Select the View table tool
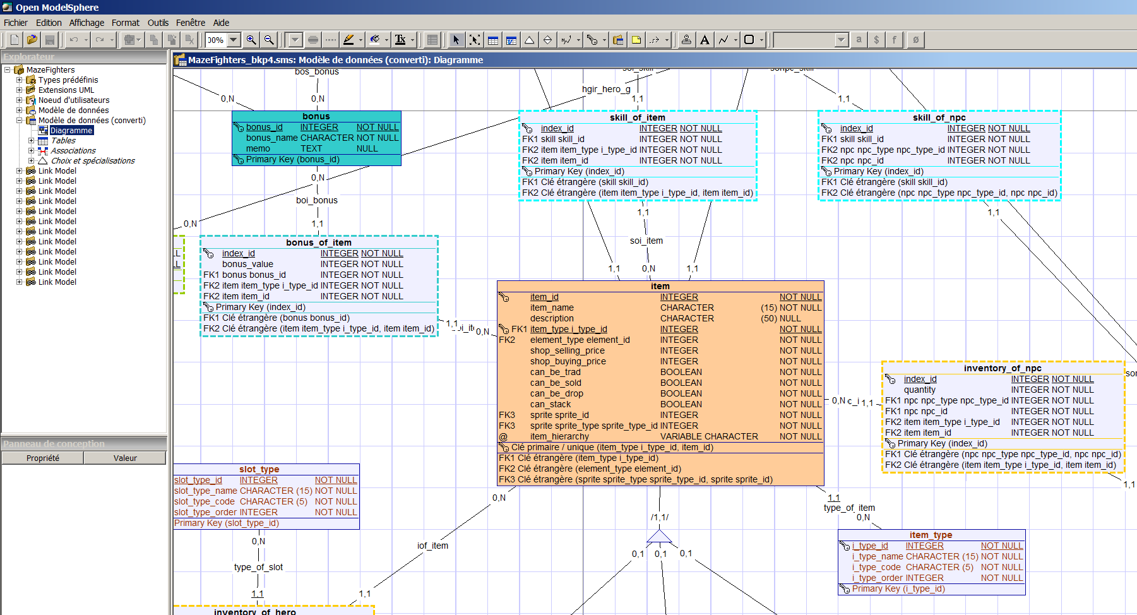 tap(511, 40)
